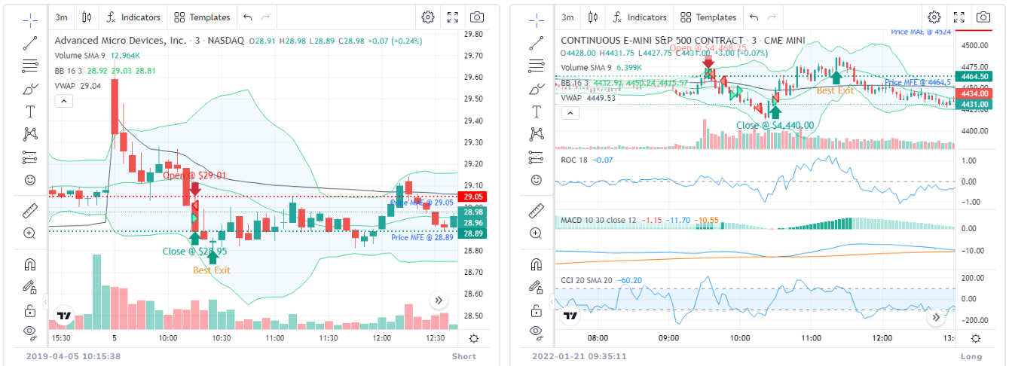Open Fibonacci/horizontal lines tool in AMD chart
Viewport: 1009px width, 366px height.
click(x=30, y=66)
